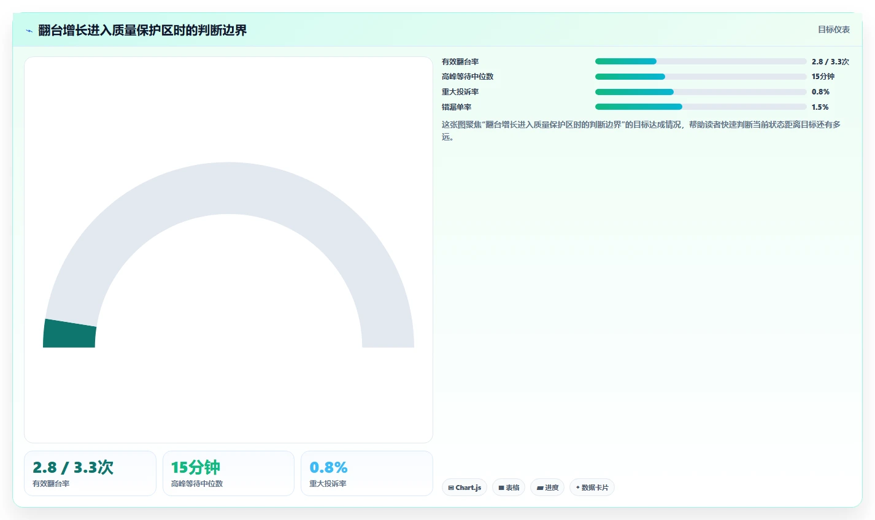Select the 错漏单率 row label
Viewport: 875px width, 520px height.
point(457,107)
